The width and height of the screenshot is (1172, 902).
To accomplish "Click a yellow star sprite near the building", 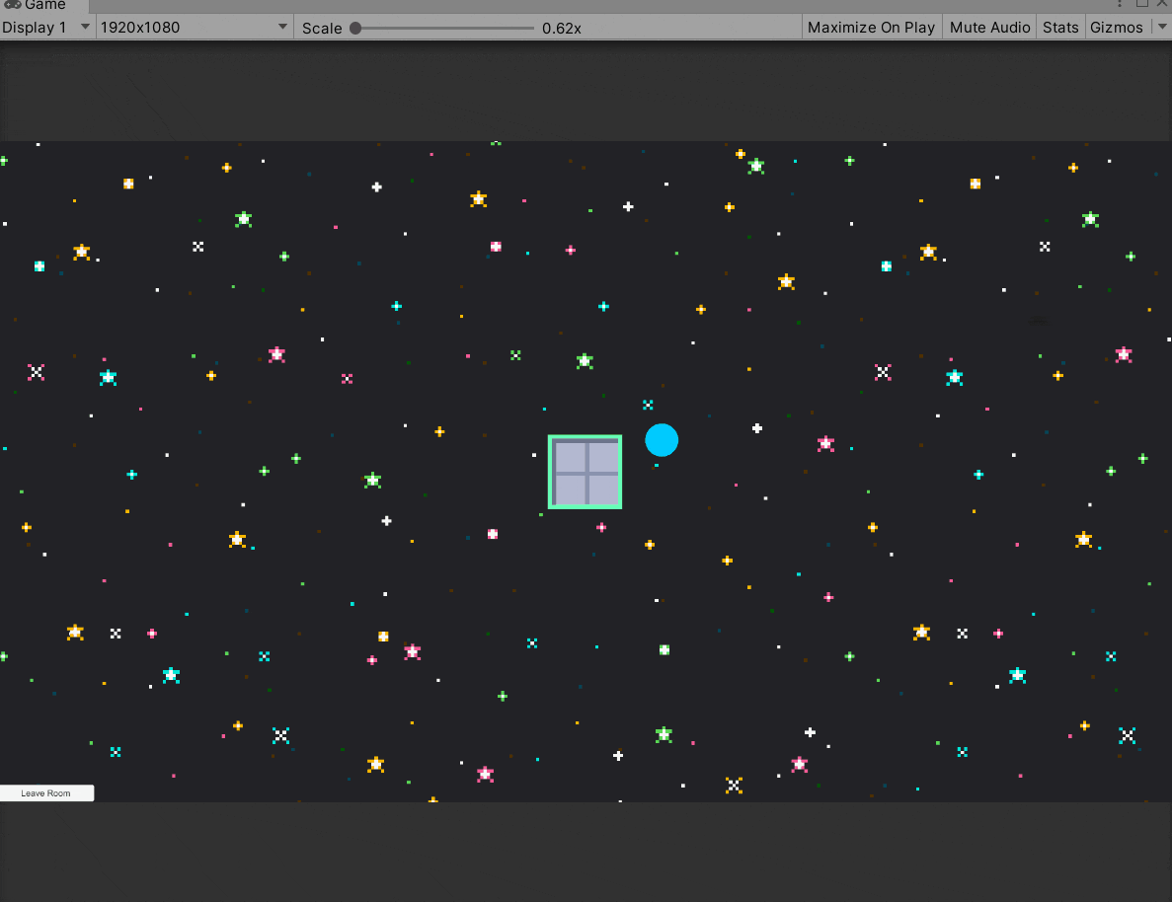I will coord(648,544).
